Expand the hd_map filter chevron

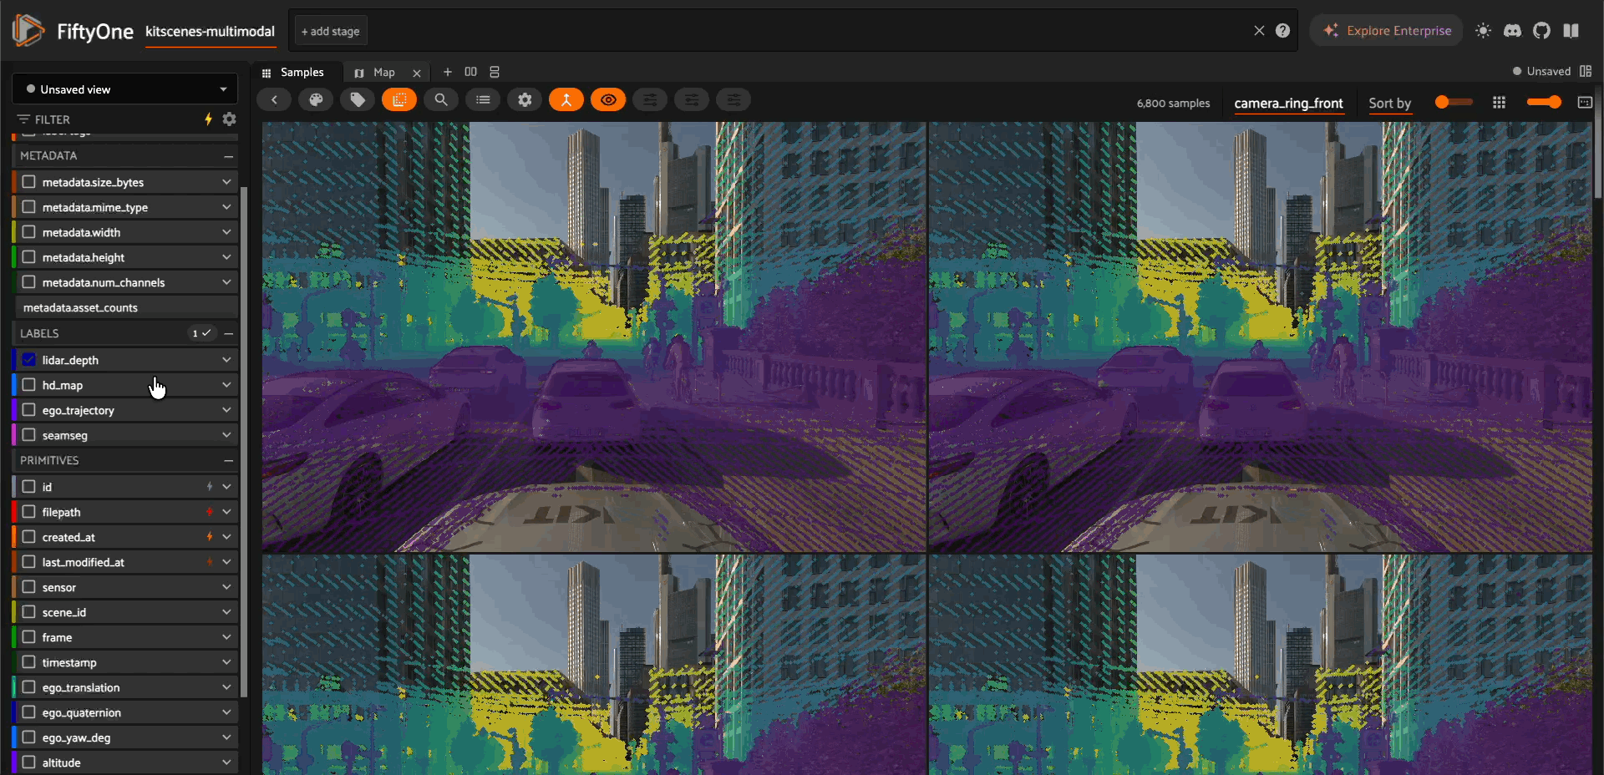click(x=226, y=385)
